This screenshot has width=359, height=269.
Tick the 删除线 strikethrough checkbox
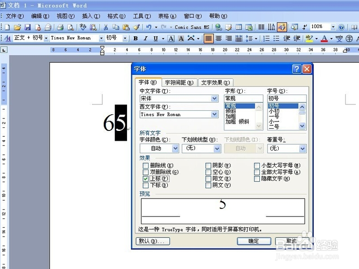coord(145,165)
